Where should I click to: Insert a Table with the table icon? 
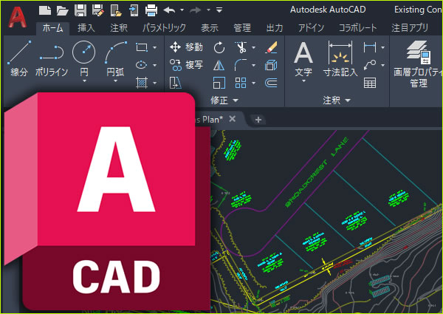click(370, 83)
